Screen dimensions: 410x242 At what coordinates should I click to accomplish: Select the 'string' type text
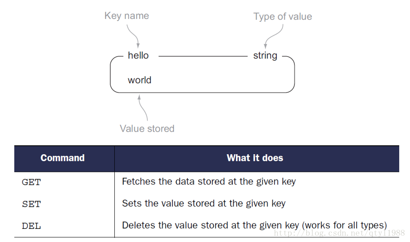click(265, 56)
